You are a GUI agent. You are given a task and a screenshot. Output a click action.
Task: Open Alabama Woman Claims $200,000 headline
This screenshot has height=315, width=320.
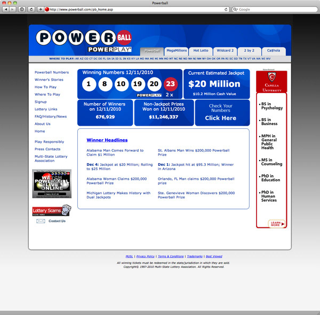(x=117, y=181)
